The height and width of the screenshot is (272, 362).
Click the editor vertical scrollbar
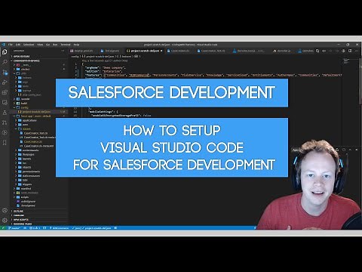tap(360, 81)
